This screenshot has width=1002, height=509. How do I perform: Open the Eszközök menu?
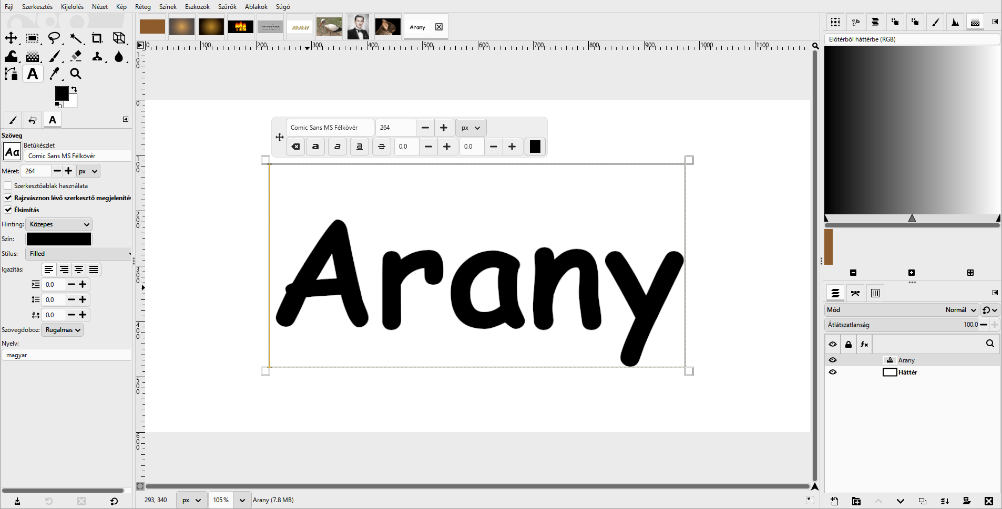click(197, 7)
